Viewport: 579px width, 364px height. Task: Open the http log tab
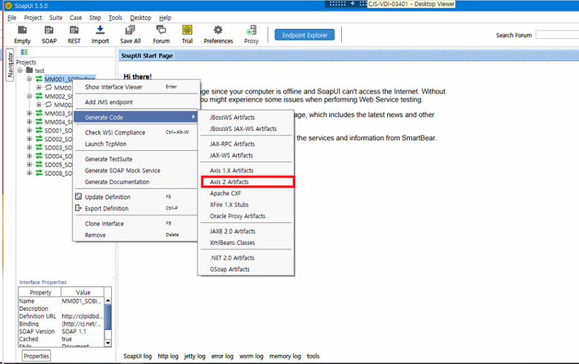(168, 356)
